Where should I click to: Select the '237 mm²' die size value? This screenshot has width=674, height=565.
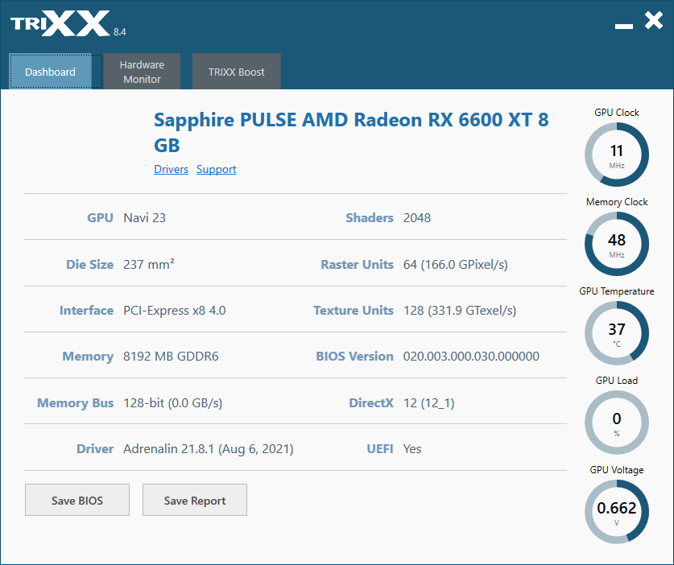click(149, 264)
